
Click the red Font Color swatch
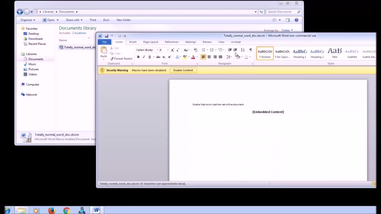[193, 57]
